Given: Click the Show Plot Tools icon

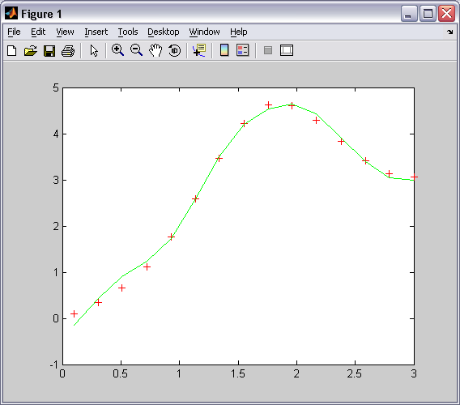Looking at the screenshot, I should coord(287,50).
